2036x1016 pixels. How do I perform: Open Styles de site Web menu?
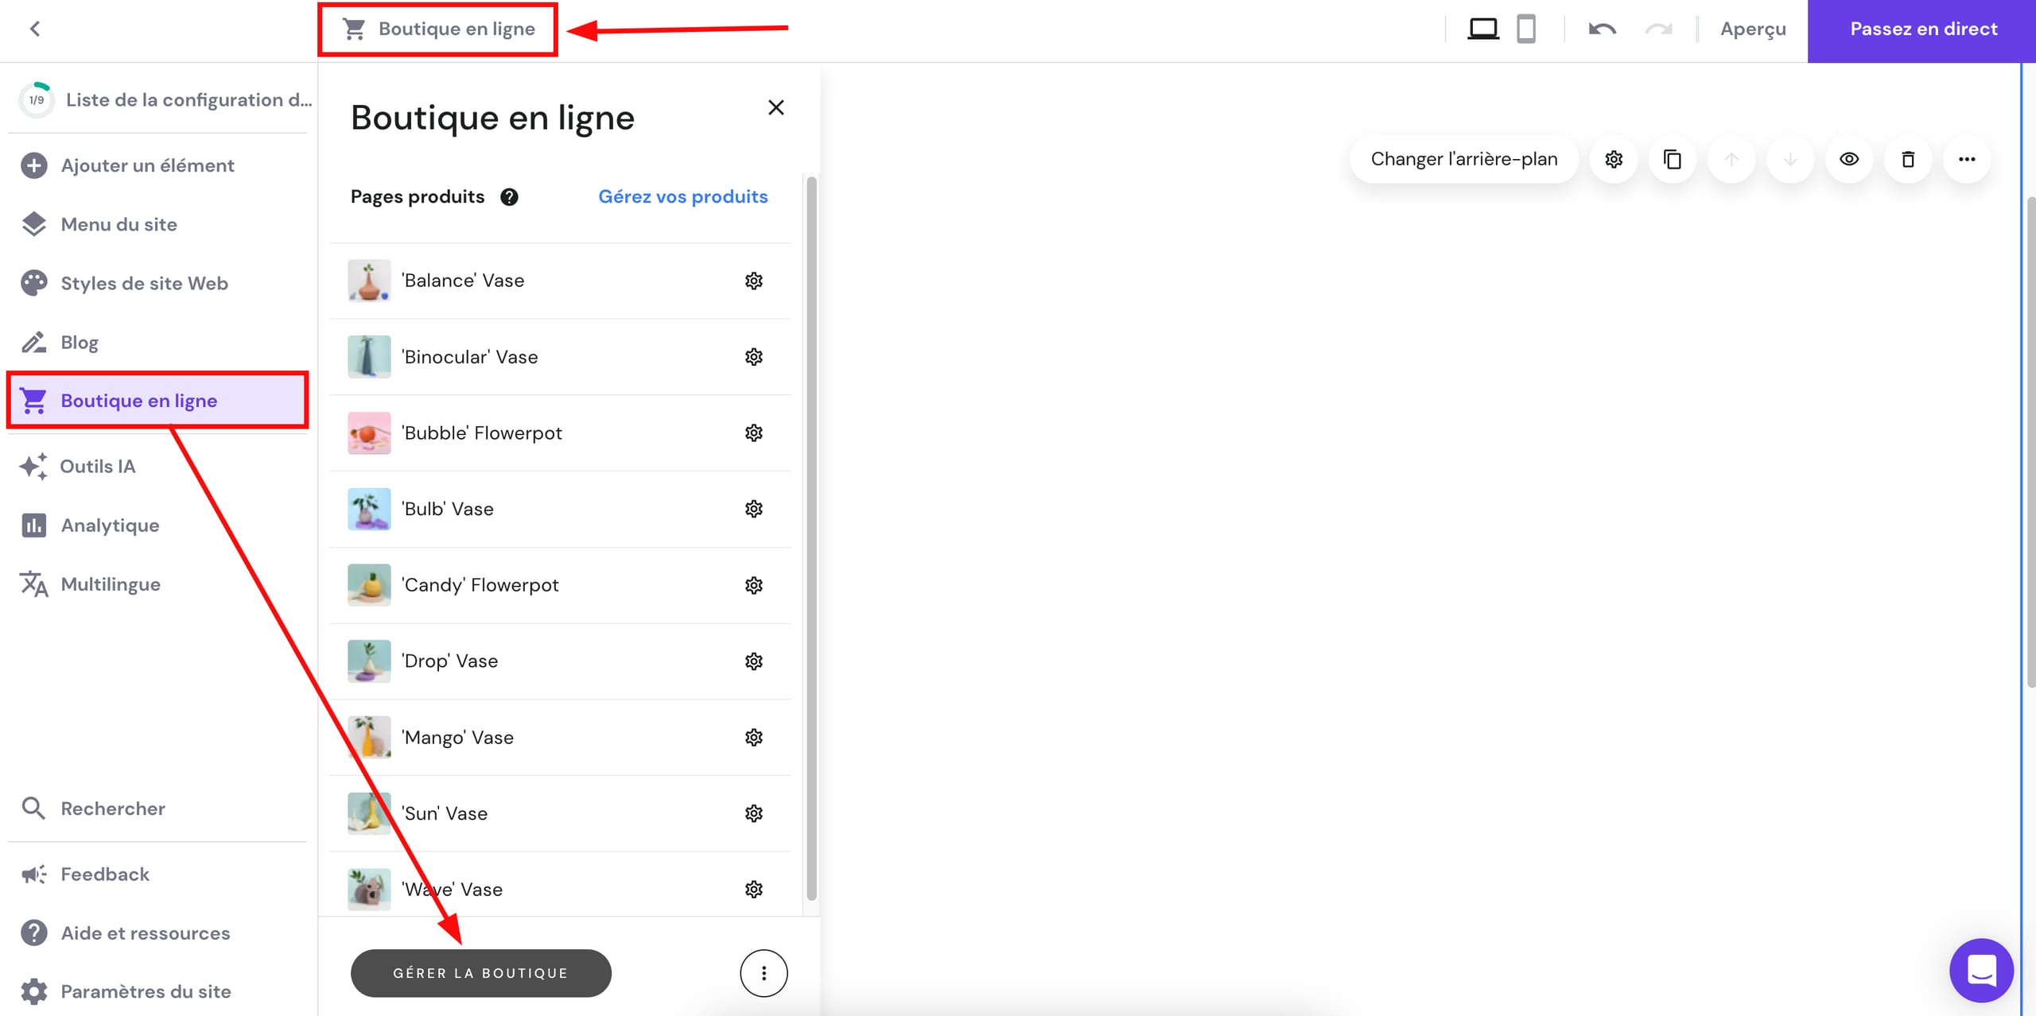point(144,283)
